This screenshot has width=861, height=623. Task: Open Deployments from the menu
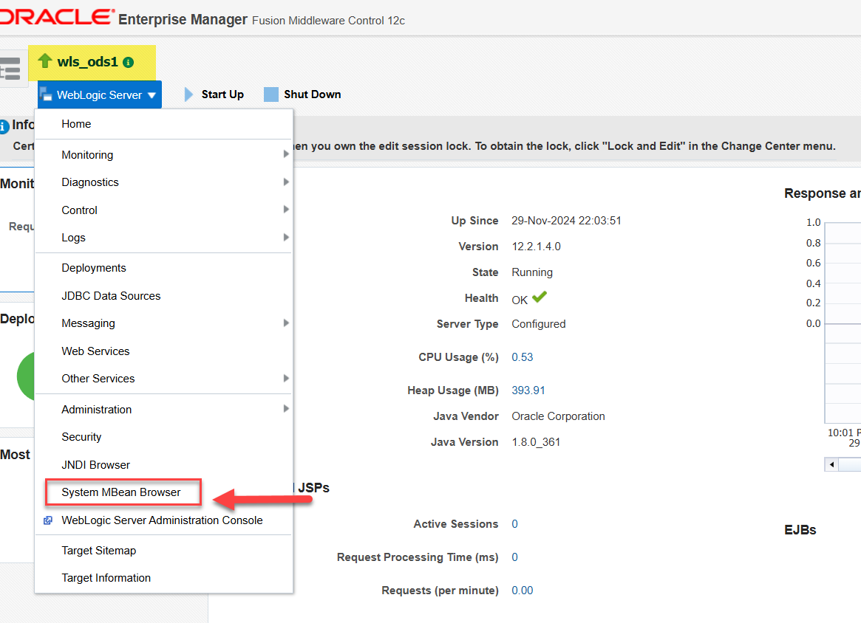point(94,268)
